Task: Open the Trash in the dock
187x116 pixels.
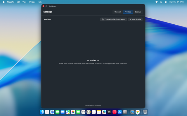Action: click(145, 112)
